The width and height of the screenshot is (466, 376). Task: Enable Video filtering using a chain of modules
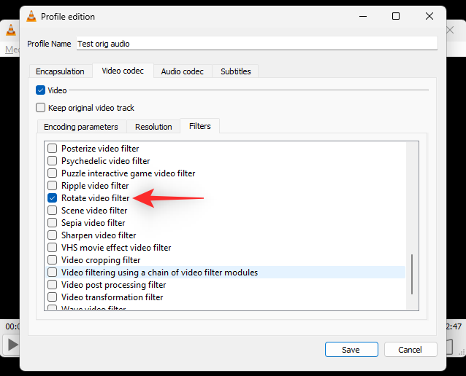(53, 273)
